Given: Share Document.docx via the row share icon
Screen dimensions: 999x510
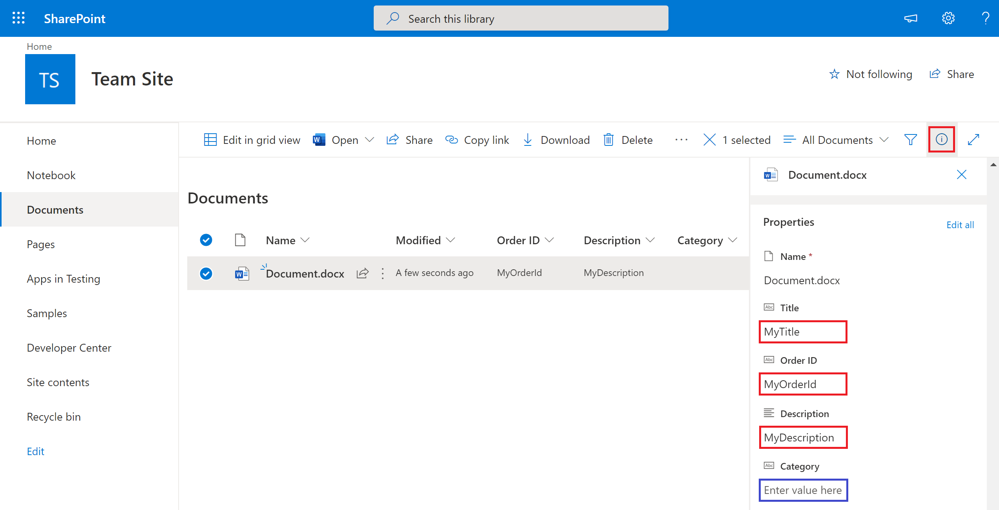Looking at the screenshot, I should tap(362, 273).
